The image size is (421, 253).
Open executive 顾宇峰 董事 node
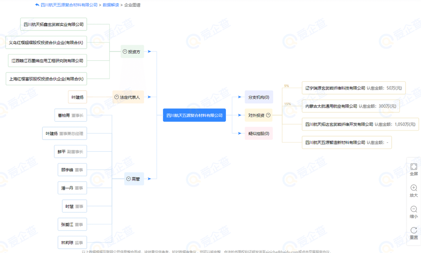click(72, 170)
